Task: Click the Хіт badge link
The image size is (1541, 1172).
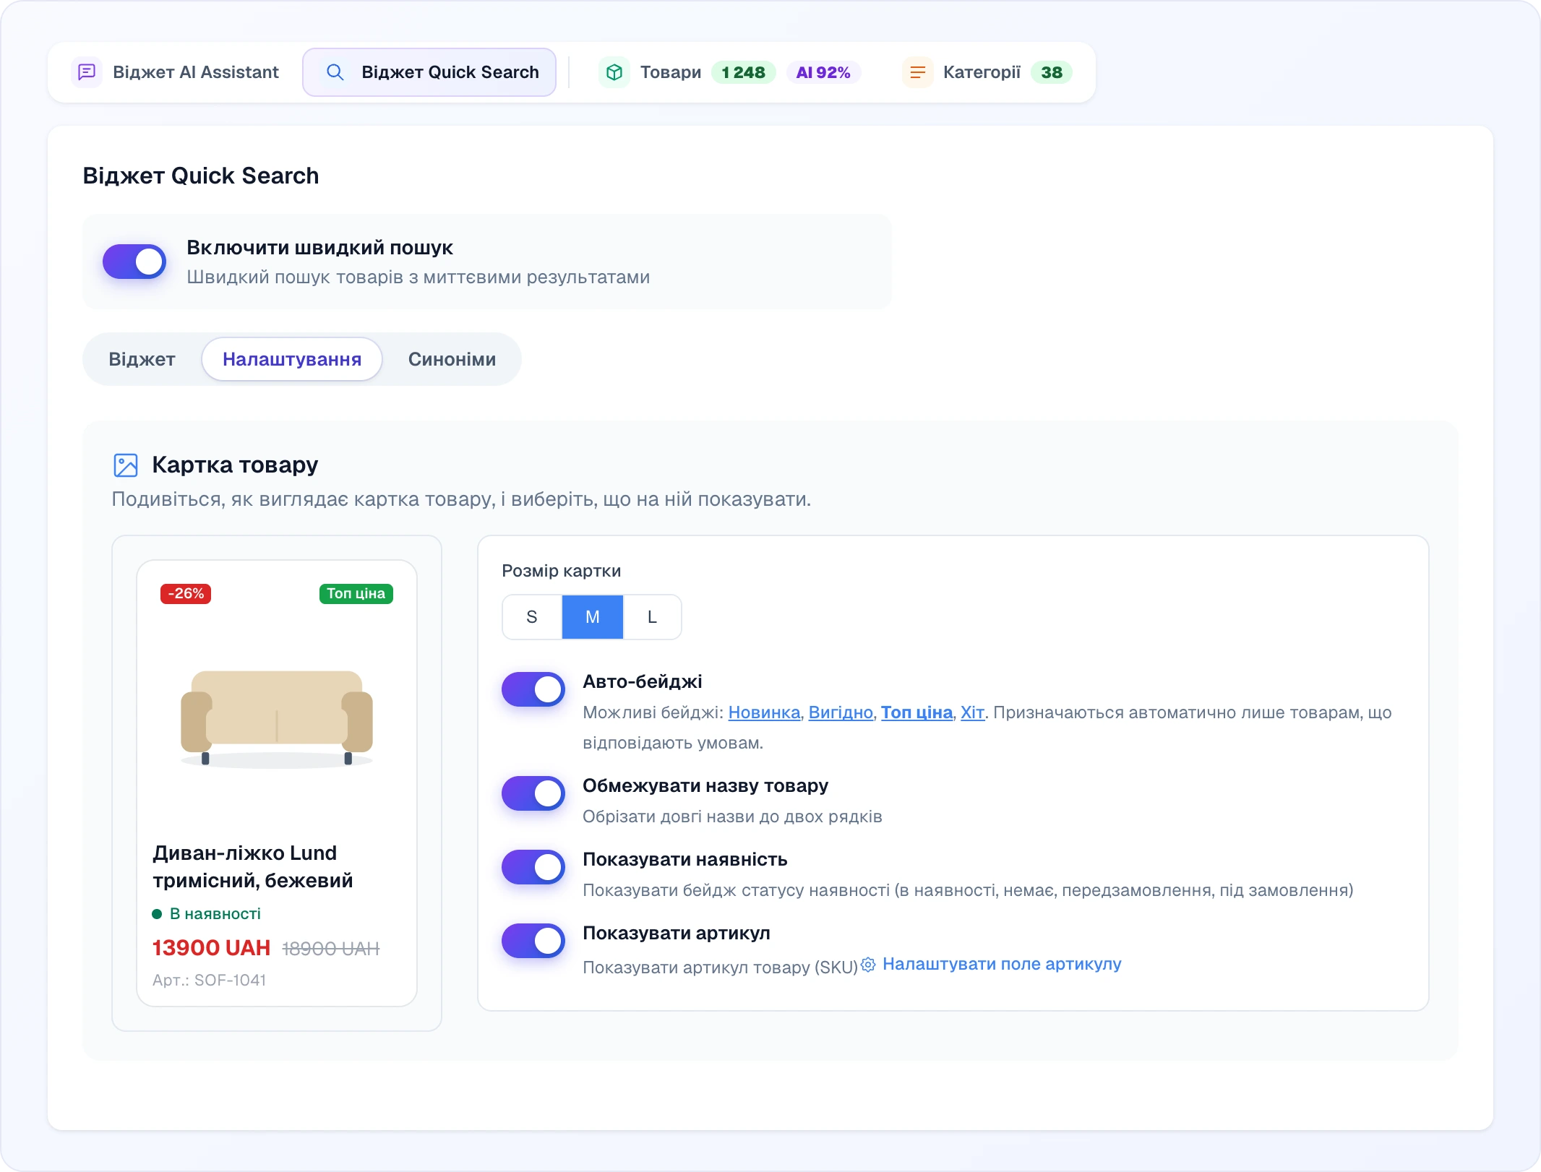Action: point(972,712)
